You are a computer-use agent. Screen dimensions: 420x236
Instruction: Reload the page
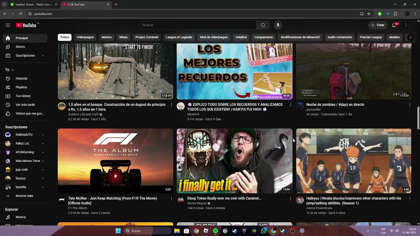[x=20, y=14]
